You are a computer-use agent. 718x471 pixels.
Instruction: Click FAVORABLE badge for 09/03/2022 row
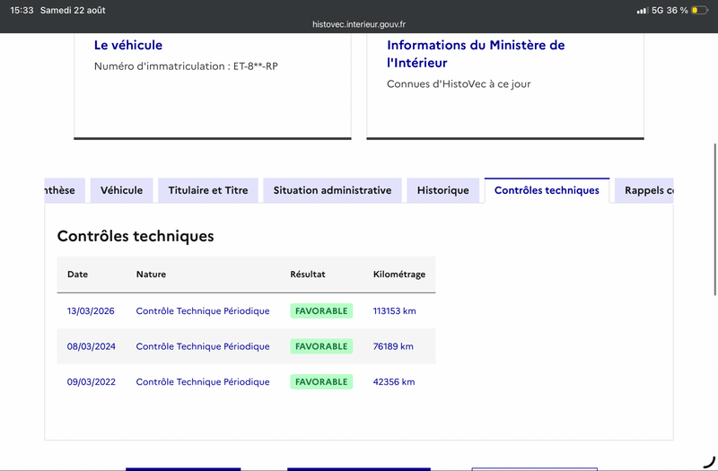[x=321, y=382]
